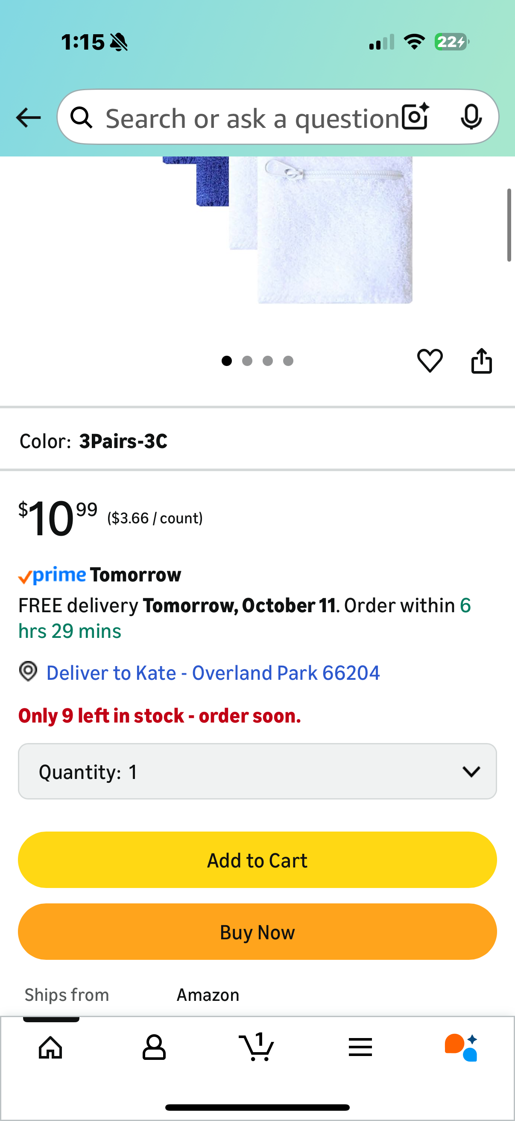The height and width of the screenshot is (1121, 515).
Task: Expand the Quantity dropdown
Action: tap(257, 772)
